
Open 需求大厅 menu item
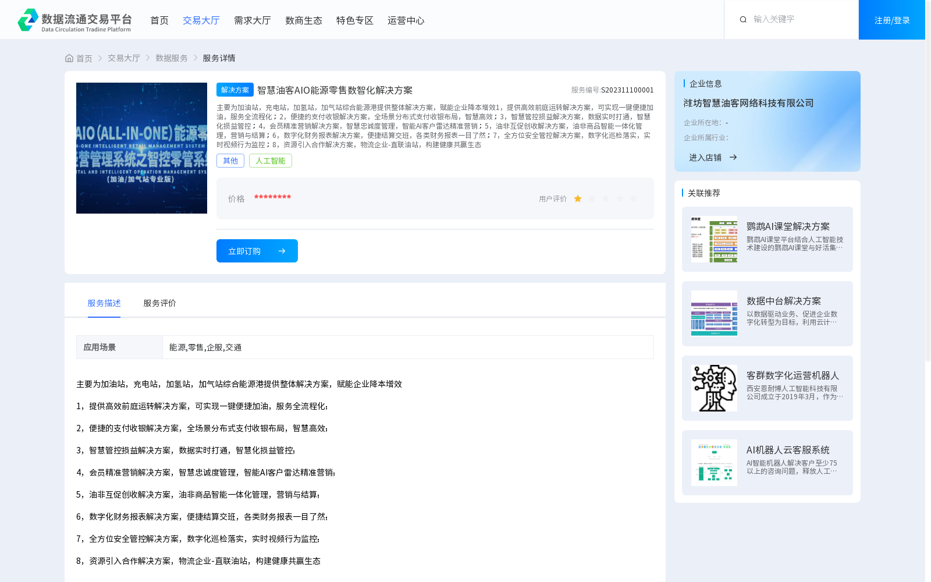(x=253, y=20)
